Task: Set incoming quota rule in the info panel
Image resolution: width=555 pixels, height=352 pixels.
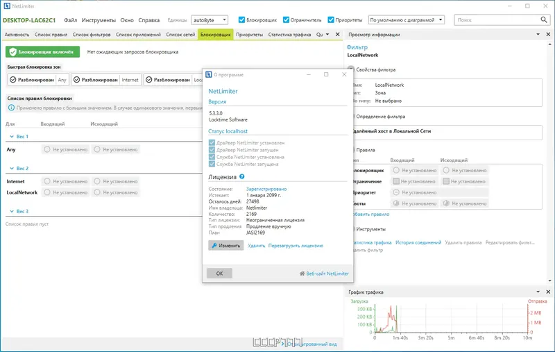Action: pos(414,203)
